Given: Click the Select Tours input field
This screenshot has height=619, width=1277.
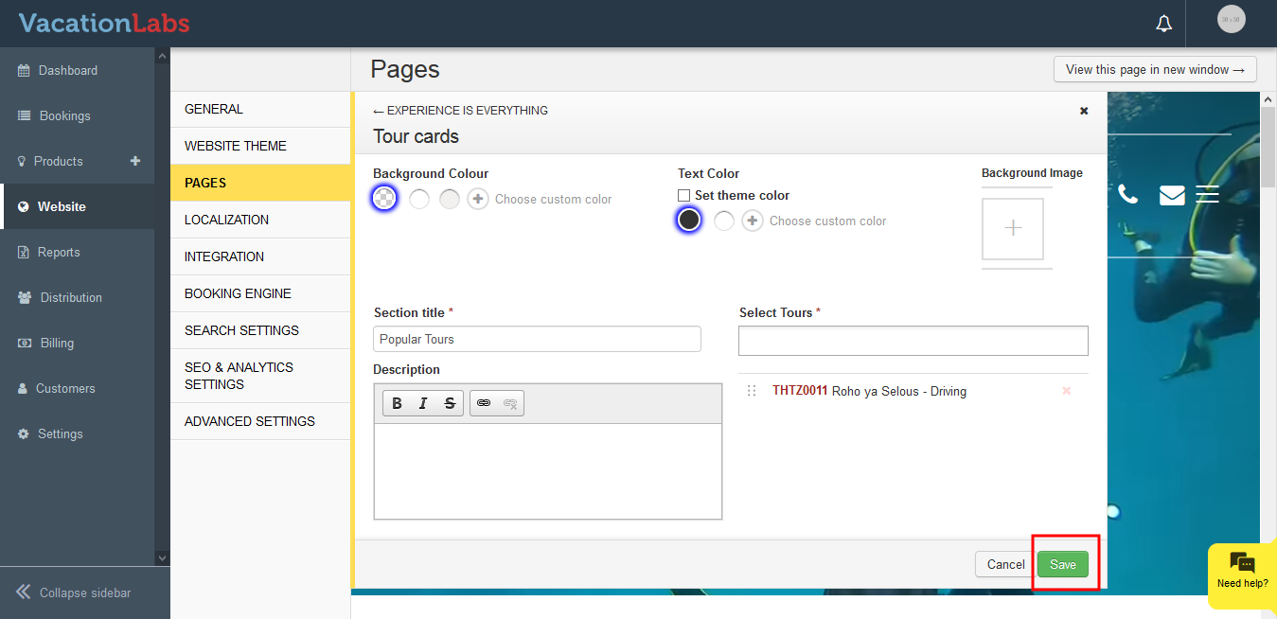Looking at the screenshot, I should click(x=913, y=341).
